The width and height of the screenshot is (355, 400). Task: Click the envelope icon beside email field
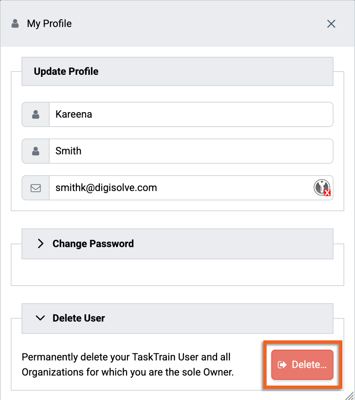(x=35, y=188)
